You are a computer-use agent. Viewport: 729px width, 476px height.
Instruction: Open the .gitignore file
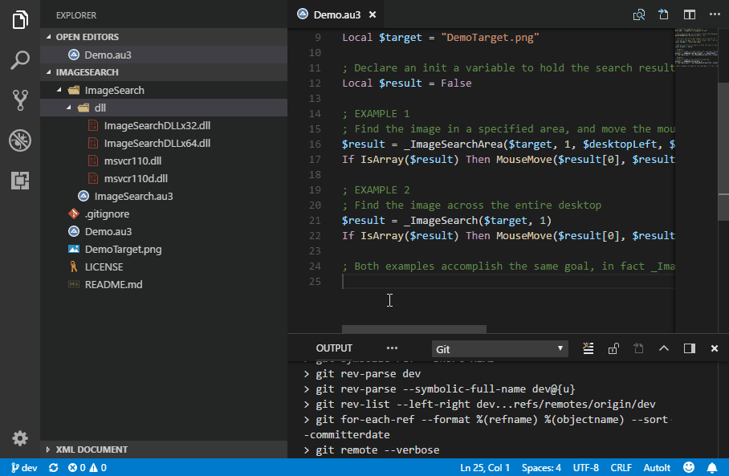pyautogui.click(x=164, y=214)
